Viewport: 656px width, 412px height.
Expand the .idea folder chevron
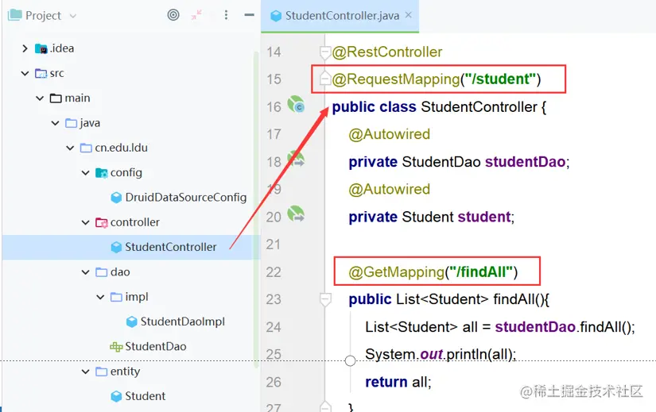tap(25, 48)
